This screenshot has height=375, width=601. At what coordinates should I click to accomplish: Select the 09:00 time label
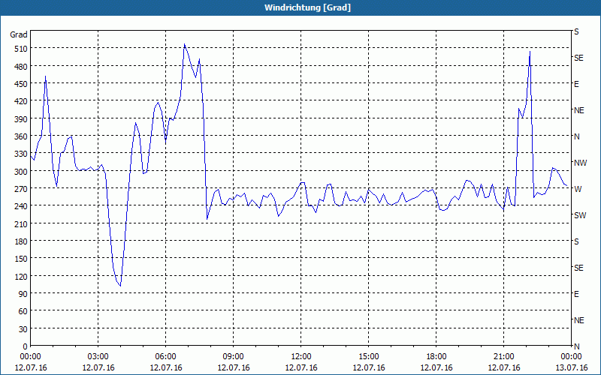point(233,357)
